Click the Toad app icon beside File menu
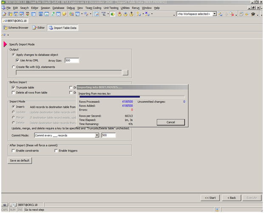The width and height of the screenshot is (264, 213). (x=3, y=8)
